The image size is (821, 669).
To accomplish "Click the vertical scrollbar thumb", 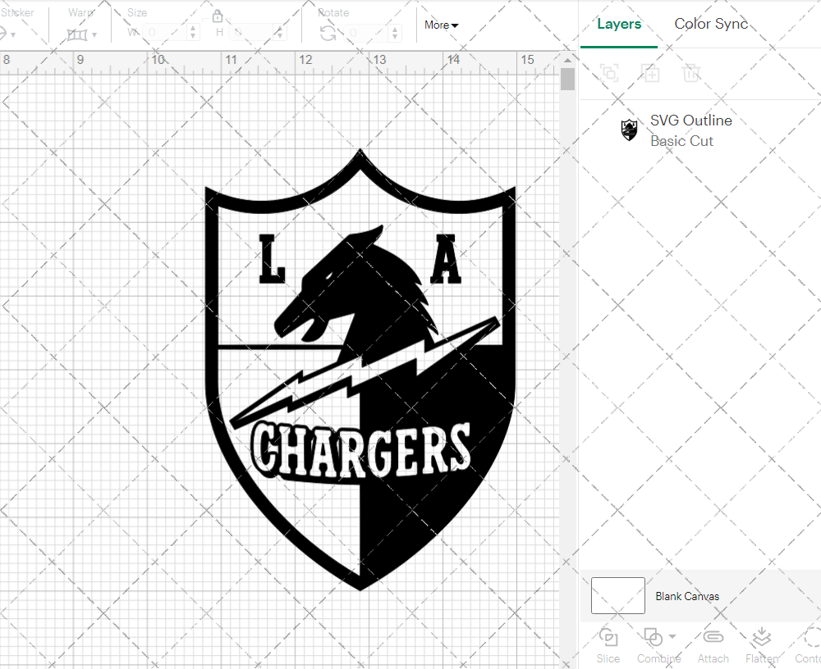I will coord(567,80).
